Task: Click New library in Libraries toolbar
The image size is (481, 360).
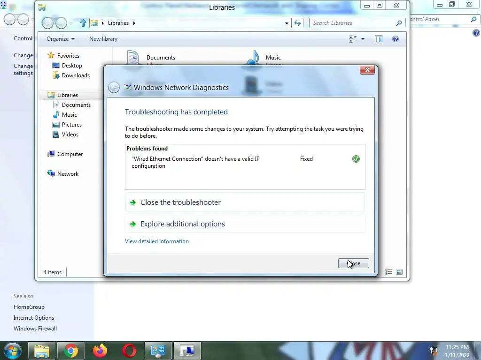Action: 103,39
